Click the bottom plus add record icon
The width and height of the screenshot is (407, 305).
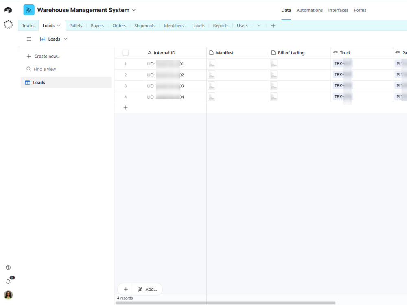pos(126,289)
